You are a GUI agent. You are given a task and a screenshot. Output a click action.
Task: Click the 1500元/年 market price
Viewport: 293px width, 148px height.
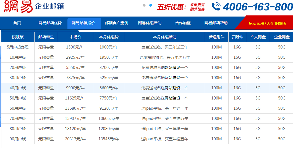click(75, 47)
